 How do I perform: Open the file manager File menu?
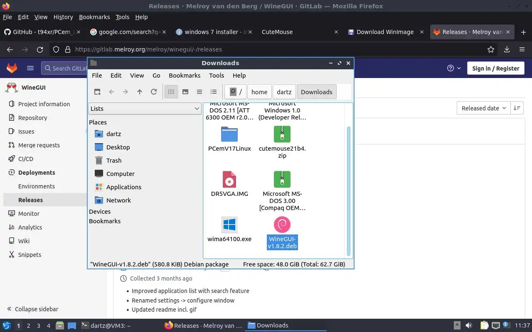click(x=97, y=76)
